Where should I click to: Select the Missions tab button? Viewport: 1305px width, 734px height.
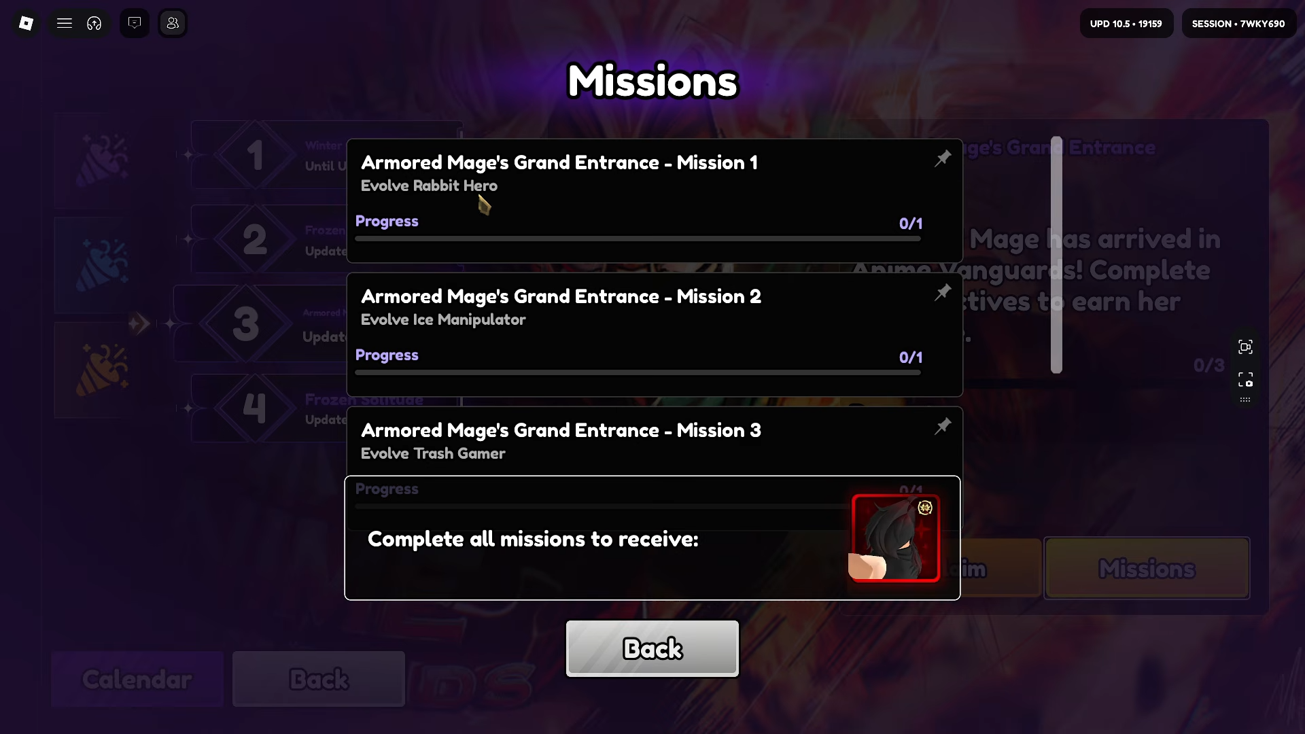pyautogui.click(x=1147, y=568)
